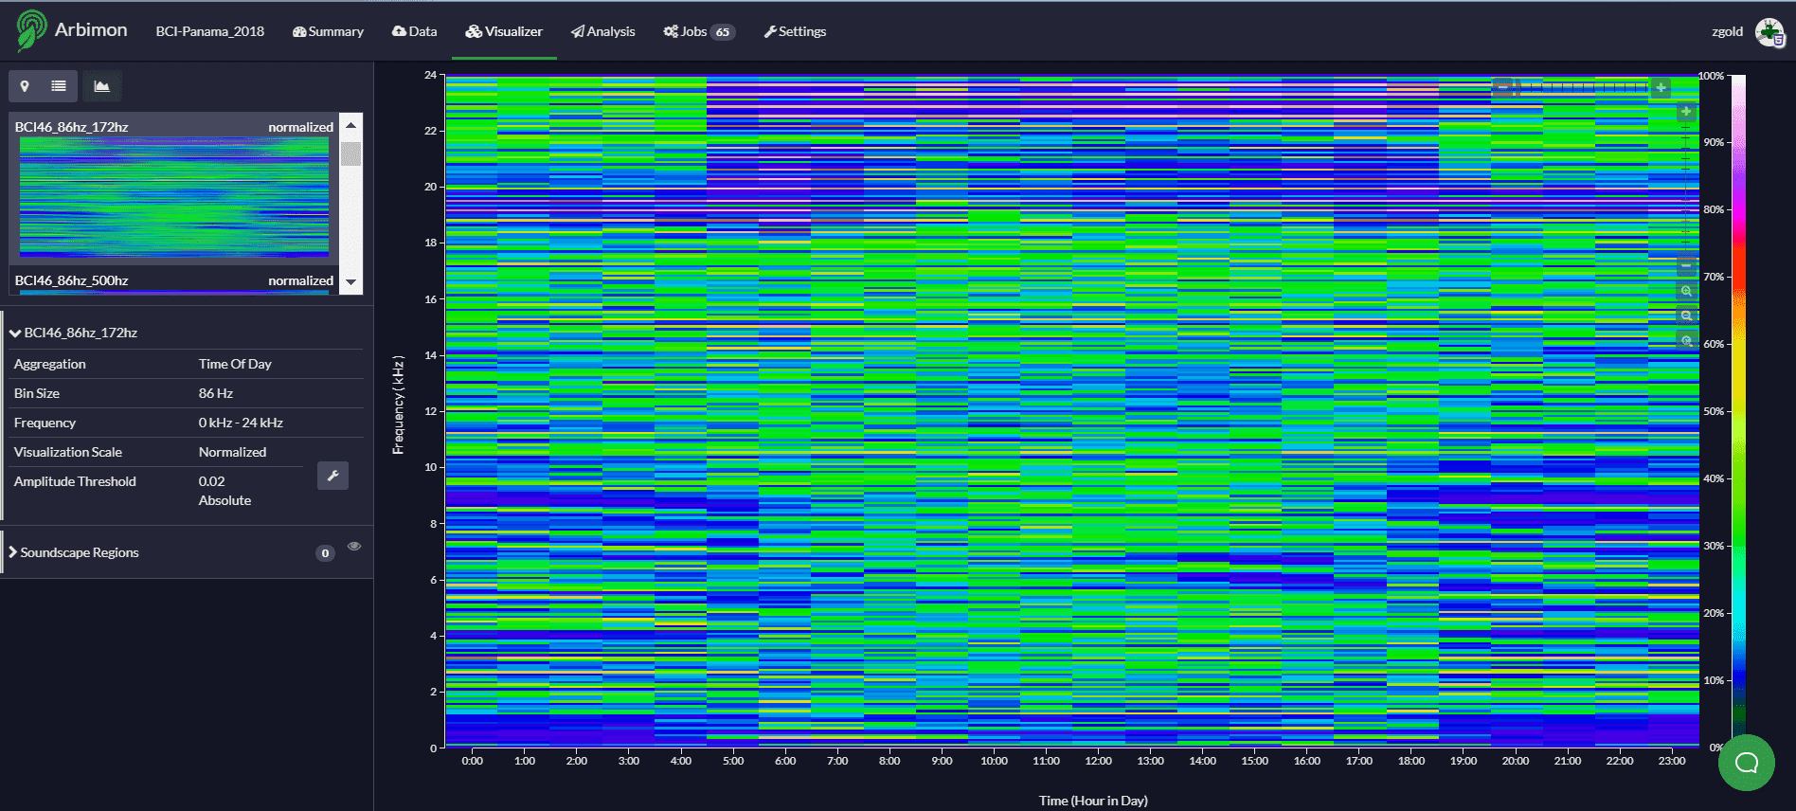The image size is (1796, 811).
Task: Click the soundscape list scrollbar thumb
Action: click(x=351, y=153)
